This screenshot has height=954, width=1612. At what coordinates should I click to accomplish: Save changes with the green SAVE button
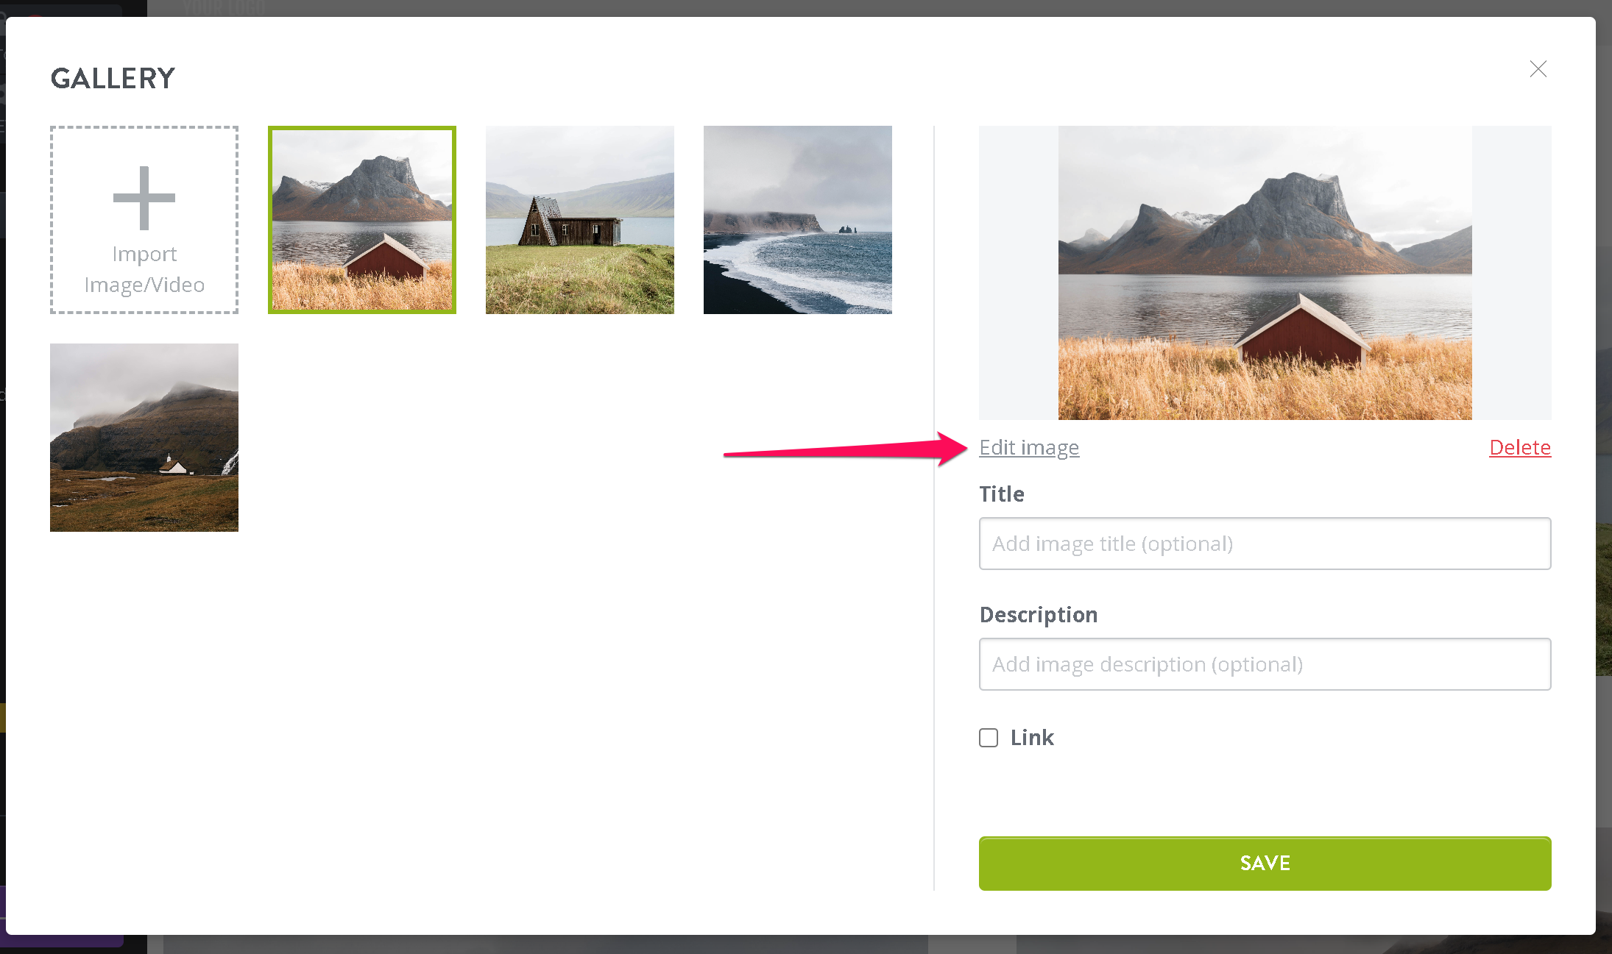point(1265,864)
